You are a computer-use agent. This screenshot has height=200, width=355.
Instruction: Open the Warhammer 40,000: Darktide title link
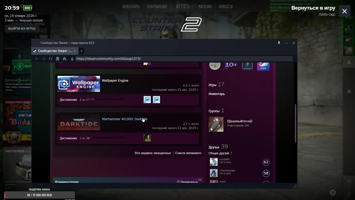pyautogui.click(x=125, y=119)
